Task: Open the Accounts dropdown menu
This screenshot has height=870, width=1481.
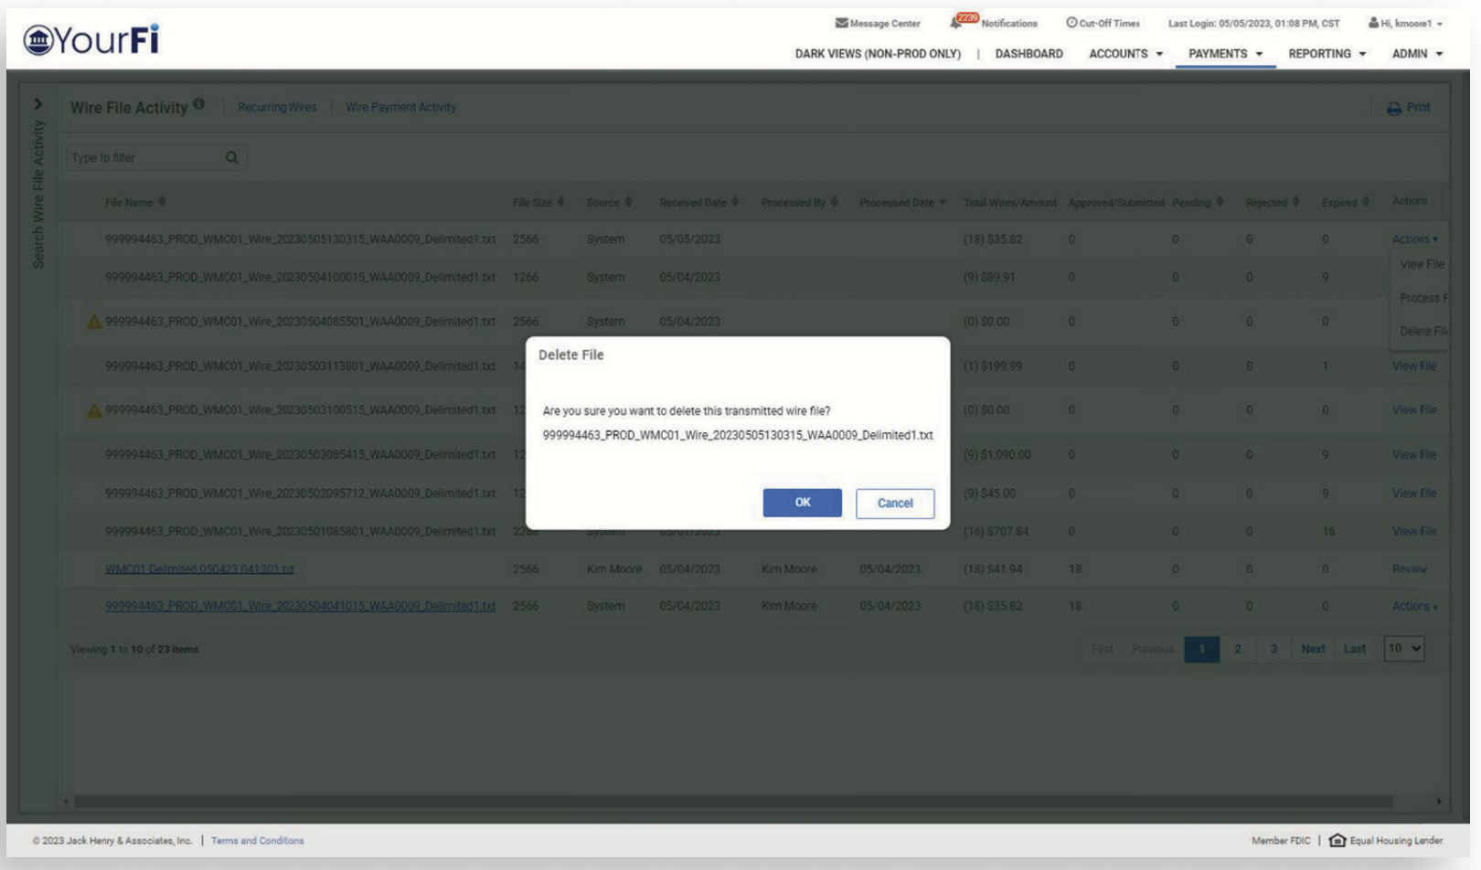Action: coord(1125,54)
